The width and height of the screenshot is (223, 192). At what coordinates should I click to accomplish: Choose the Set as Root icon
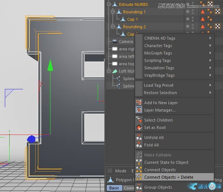click(139, 128)
